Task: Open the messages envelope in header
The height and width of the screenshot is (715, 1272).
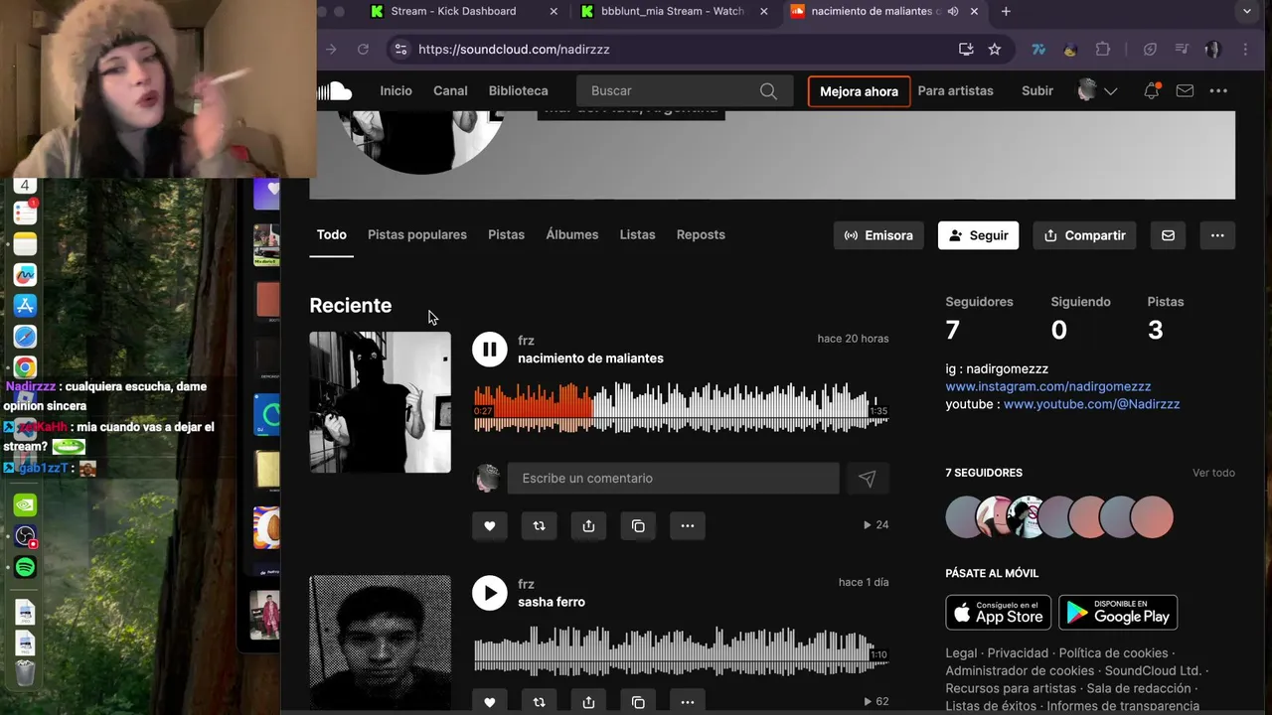Action: pos(1185,90)
